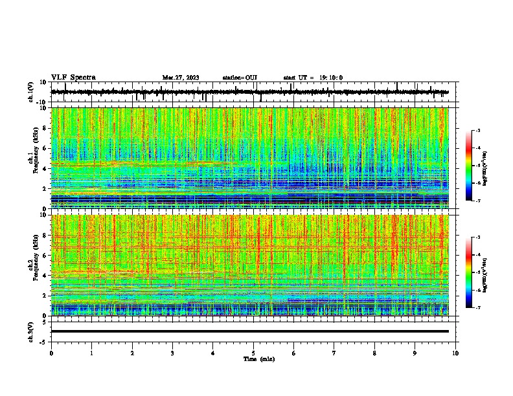Image resolution: width=513 pixels, height=396 pixels.
Task: Click the ch.2 spectrogram '6' kHz tick label
Action: pyautogui.click(x=45, y=255)
